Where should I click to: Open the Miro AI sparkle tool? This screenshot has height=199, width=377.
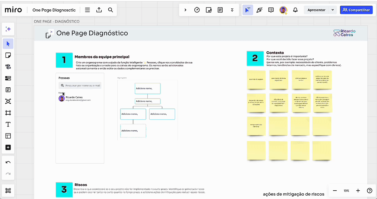[x=8, y=29]
